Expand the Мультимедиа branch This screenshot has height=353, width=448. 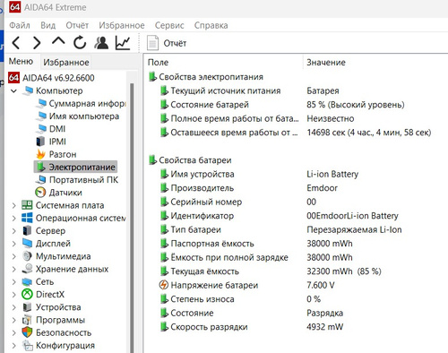pos(13,256)
